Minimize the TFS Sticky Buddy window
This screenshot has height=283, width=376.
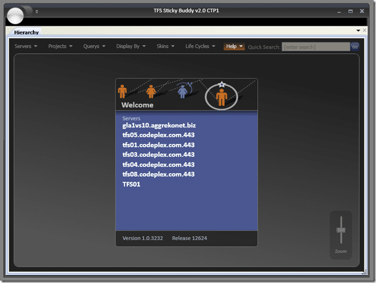pyautogui.click(x=339, y=11)
